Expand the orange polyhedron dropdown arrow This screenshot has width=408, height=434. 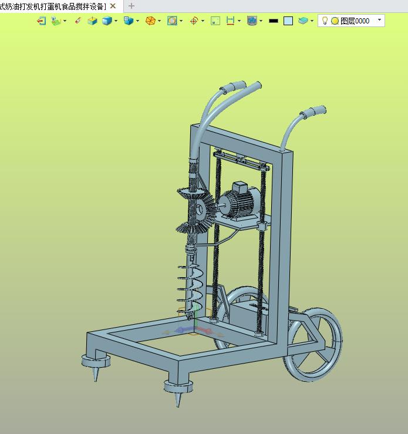coord(159,21)
